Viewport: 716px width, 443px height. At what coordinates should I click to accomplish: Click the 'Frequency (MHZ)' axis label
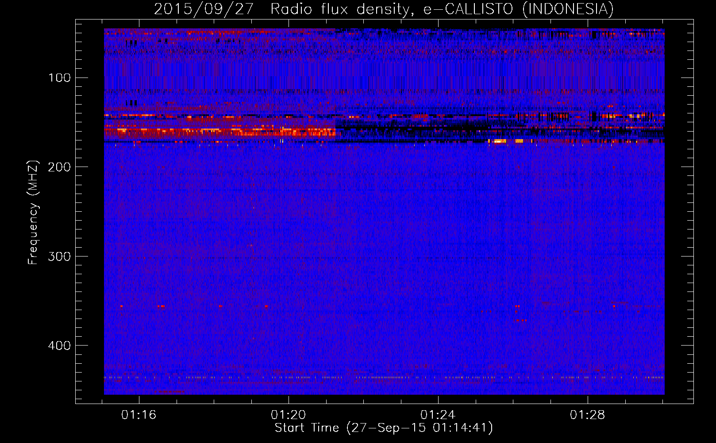pos(33,213)
